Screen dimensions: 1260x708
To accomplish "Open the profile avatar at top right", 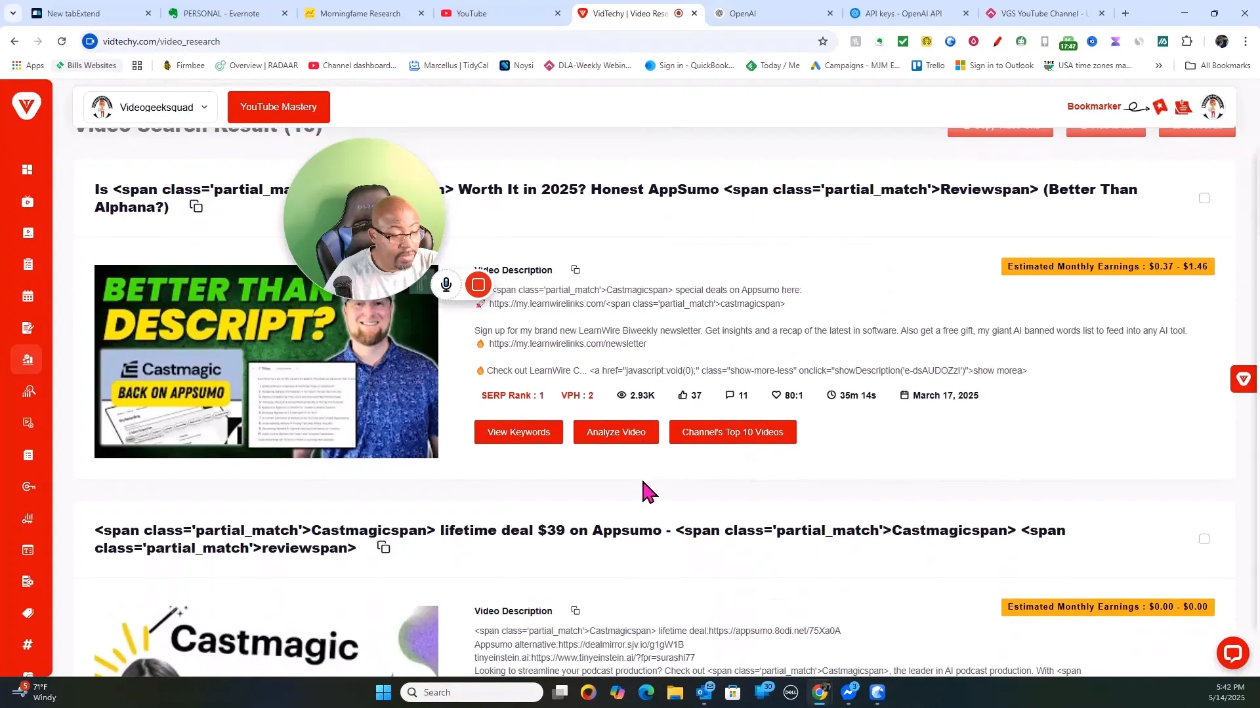I will [x=1212, y=107].
